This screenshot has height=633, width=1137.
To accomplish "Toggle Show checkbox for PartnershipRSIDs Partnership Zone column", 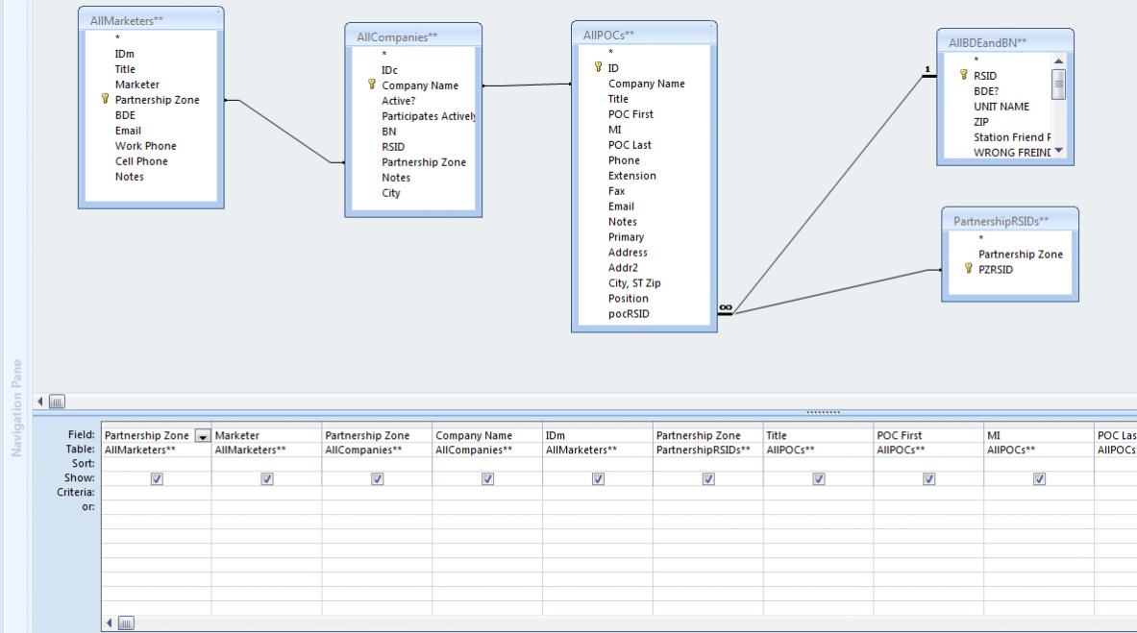I will (708, 478).
